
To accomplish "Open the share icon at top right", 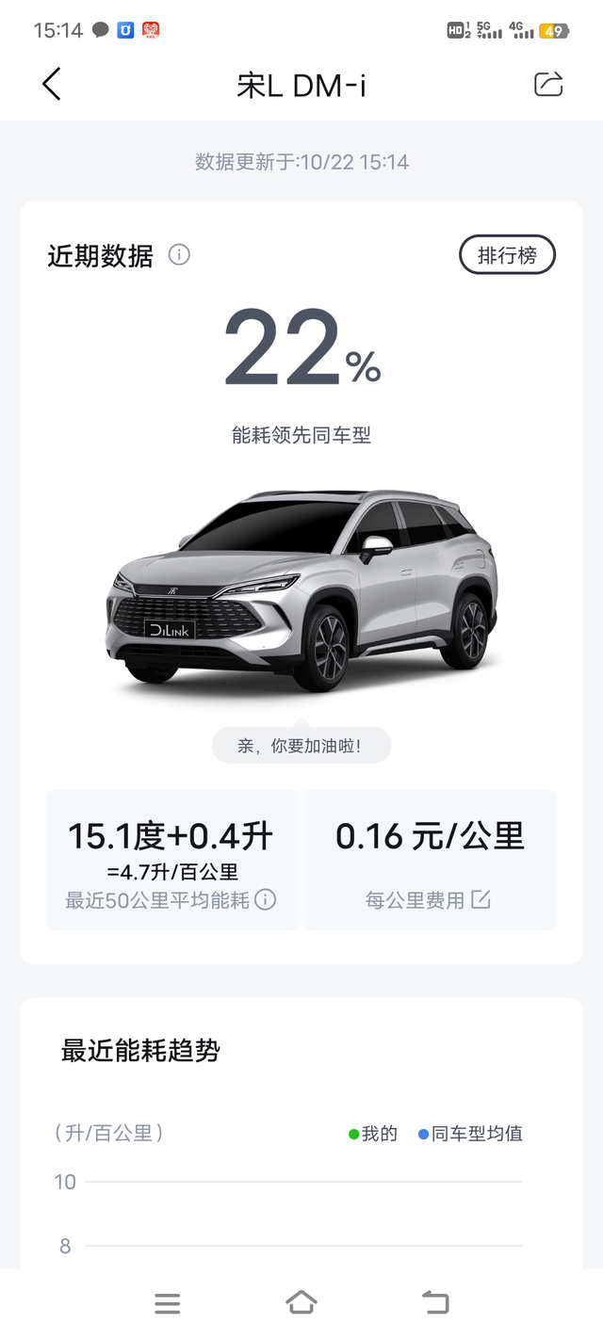I will (x=548, y=84).
